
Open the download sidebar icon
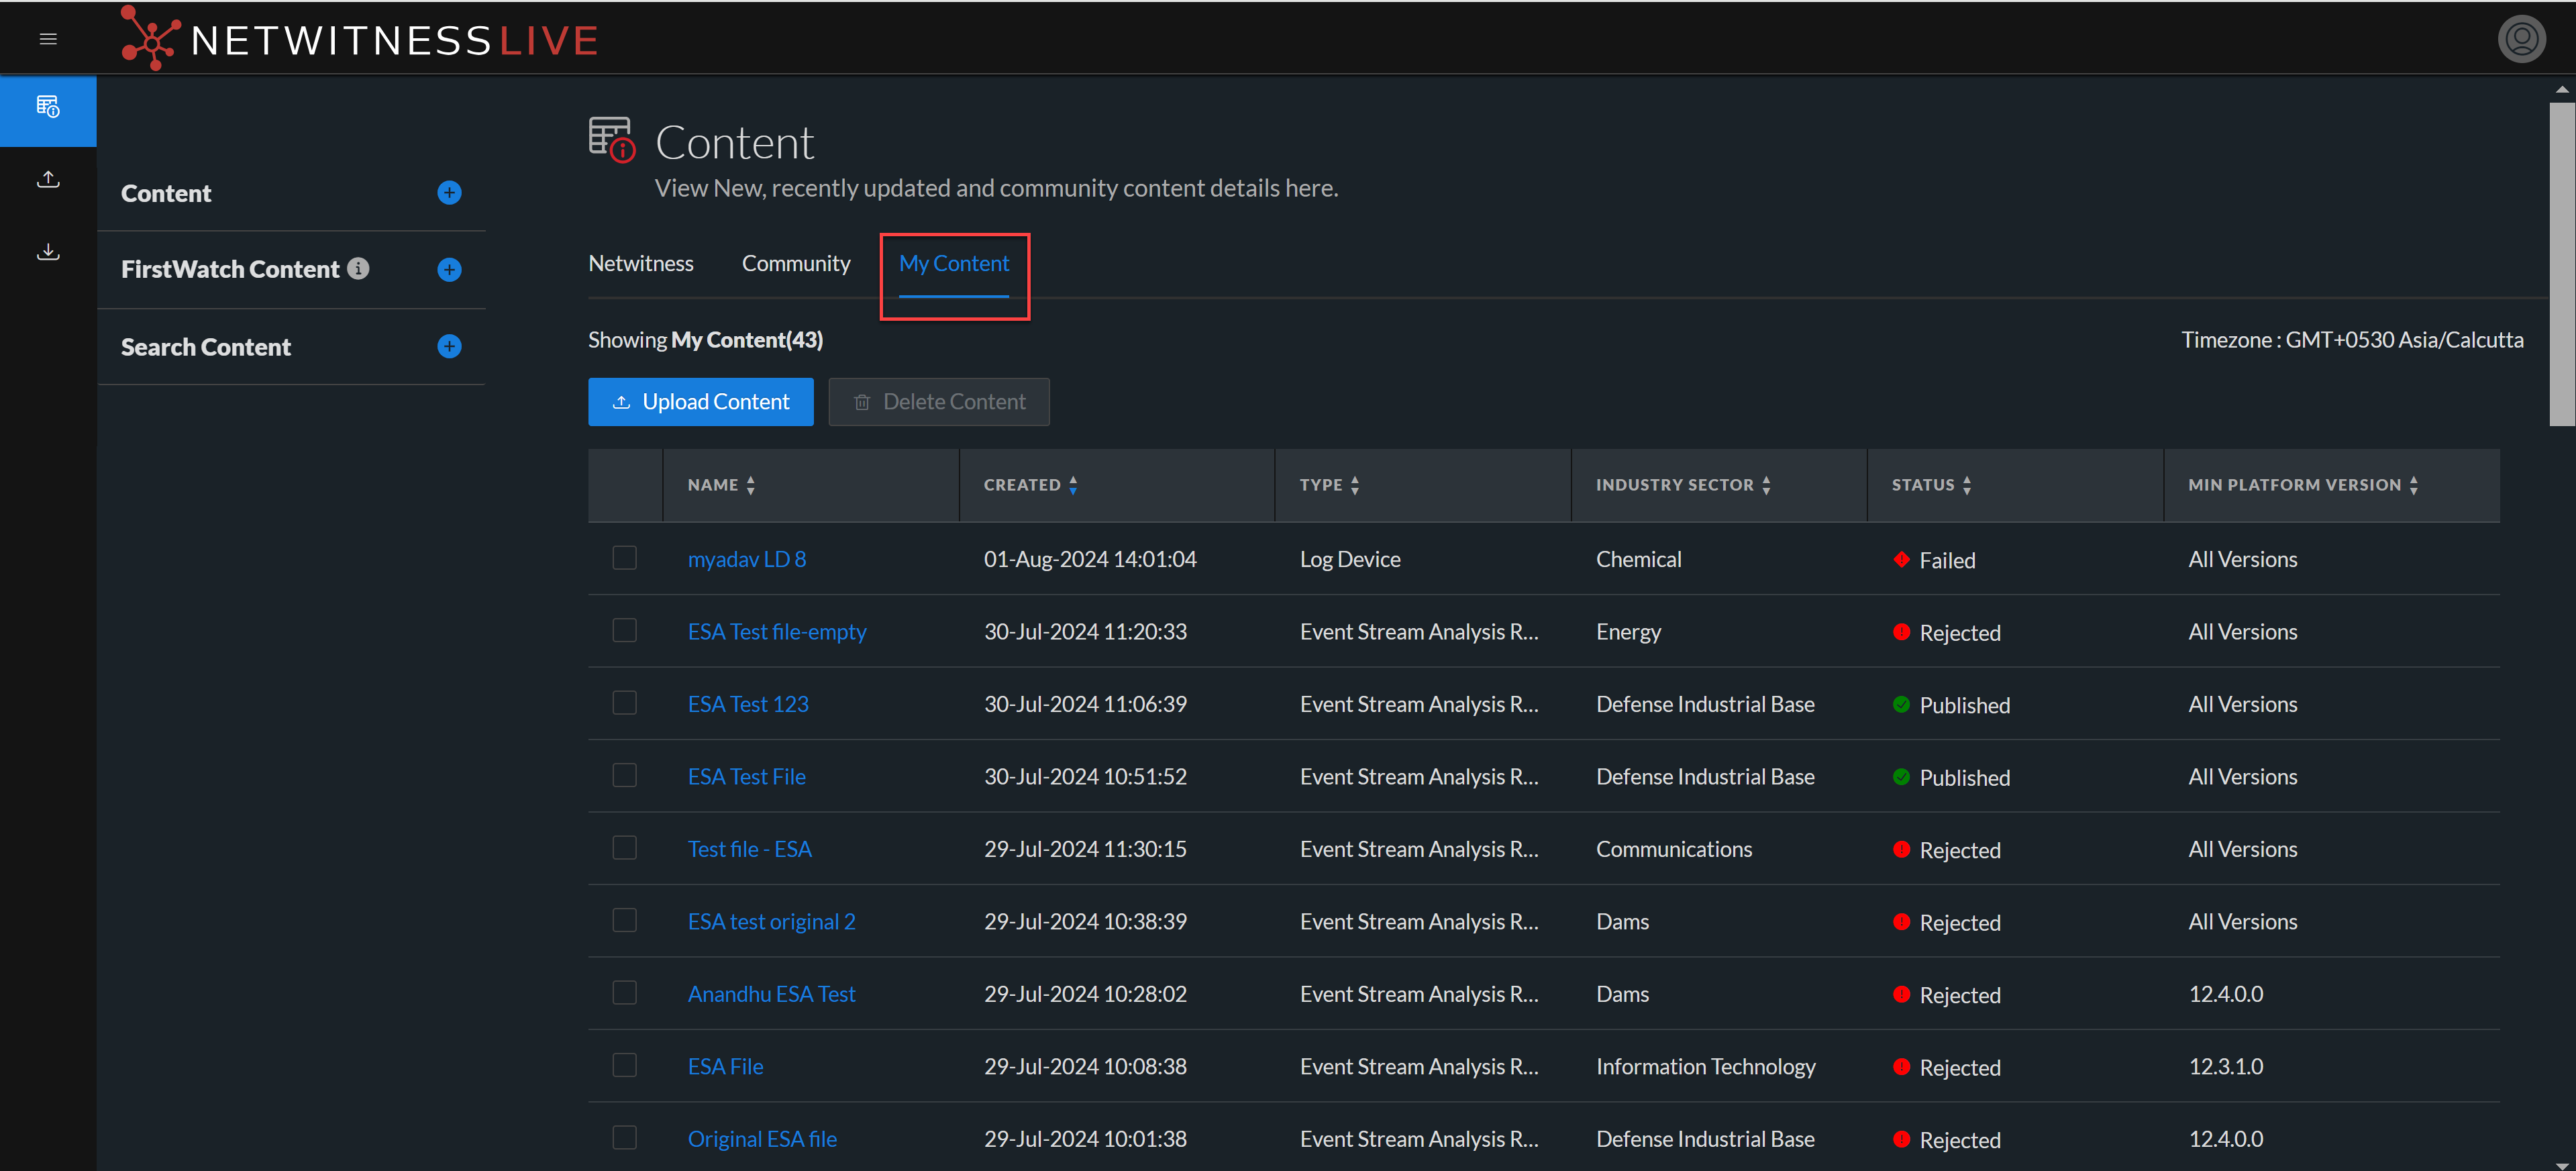[x=48, y=252]
